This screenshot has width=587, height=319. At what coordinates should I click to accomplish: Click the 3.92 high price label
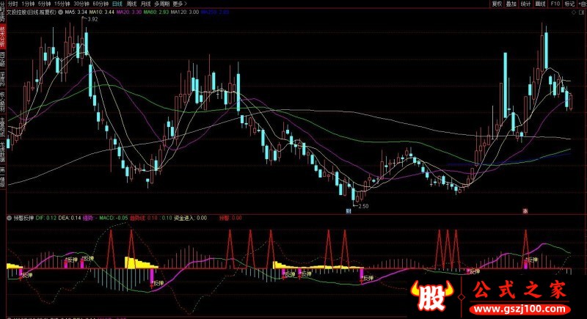[x=92, y=19]
